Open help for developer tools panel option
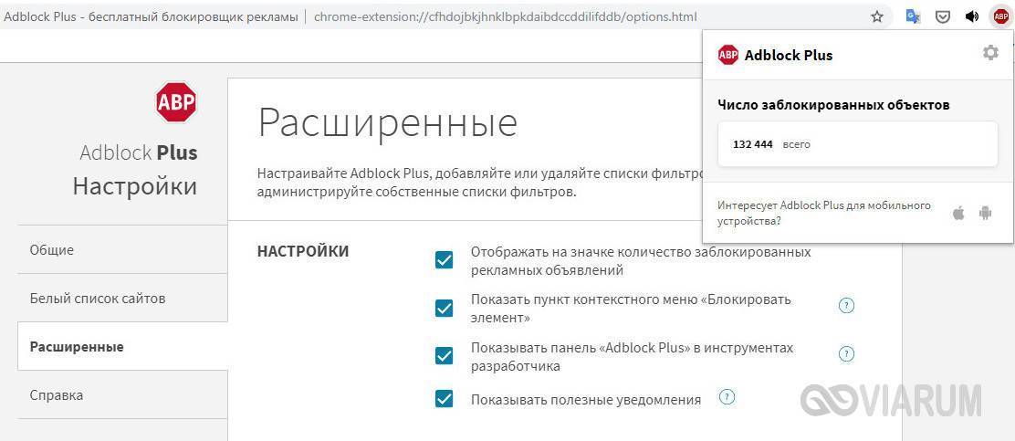 846,354
